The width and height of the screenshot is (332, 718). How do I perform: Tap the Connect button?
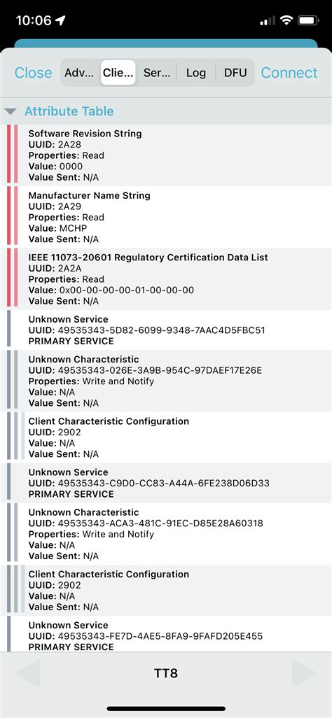click(289, 73)
